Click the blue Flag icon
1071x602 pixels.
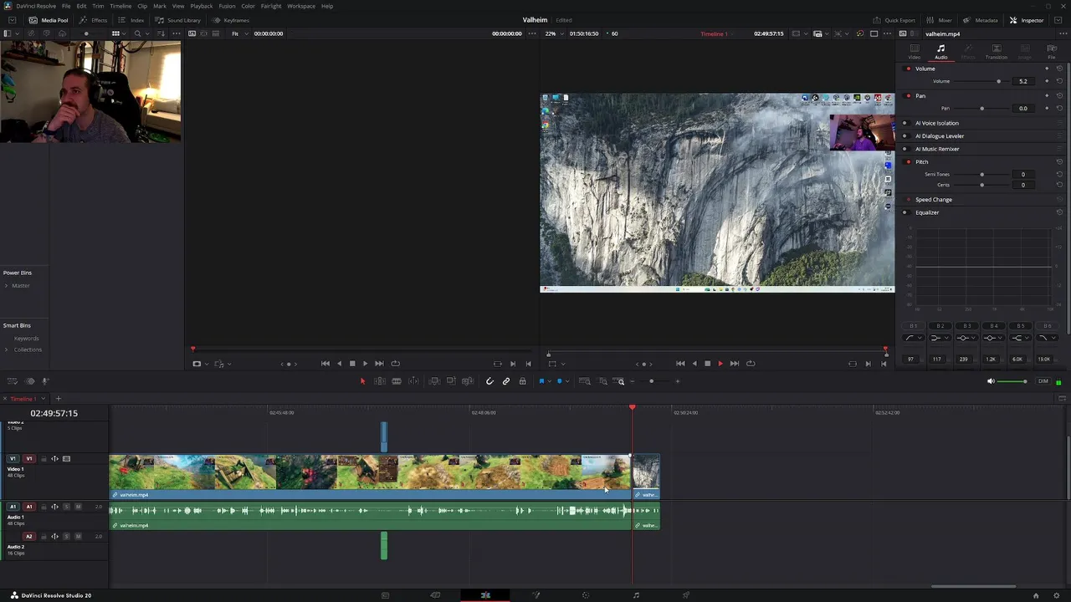click(x=541, y=381)
